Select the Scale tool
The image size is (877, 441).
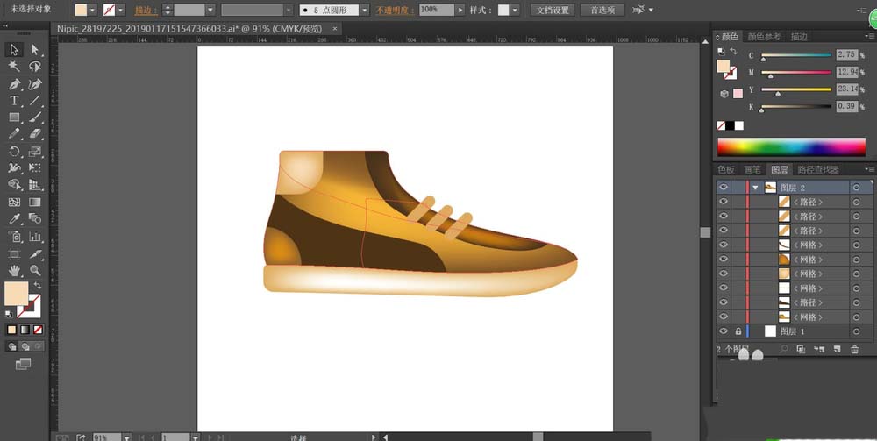coord(35,151)
